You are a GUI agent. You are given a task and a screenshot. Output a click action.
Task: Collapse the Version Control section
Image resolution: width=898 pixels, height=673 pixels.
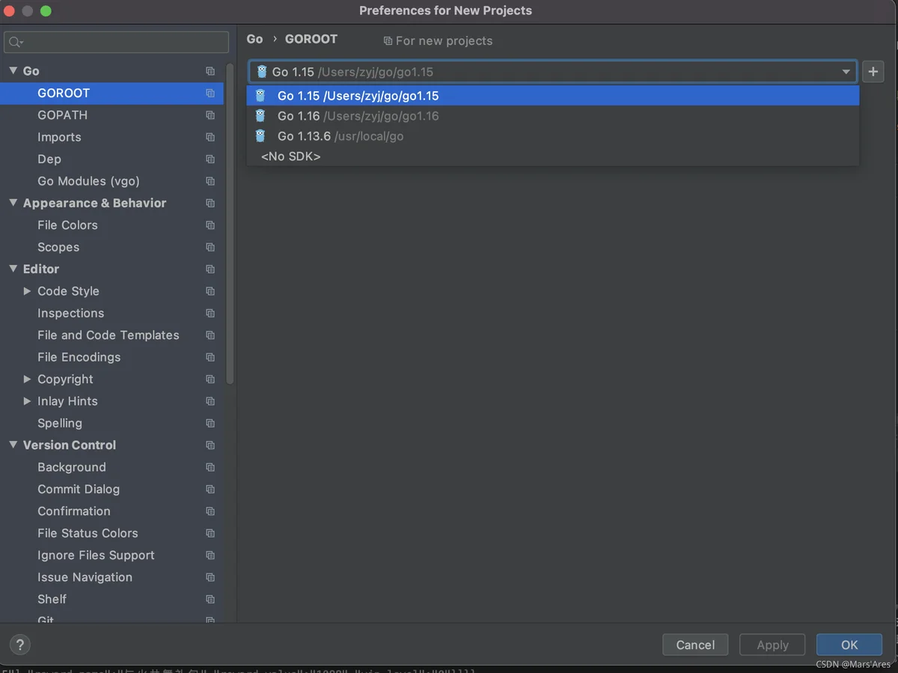point(13,445)
